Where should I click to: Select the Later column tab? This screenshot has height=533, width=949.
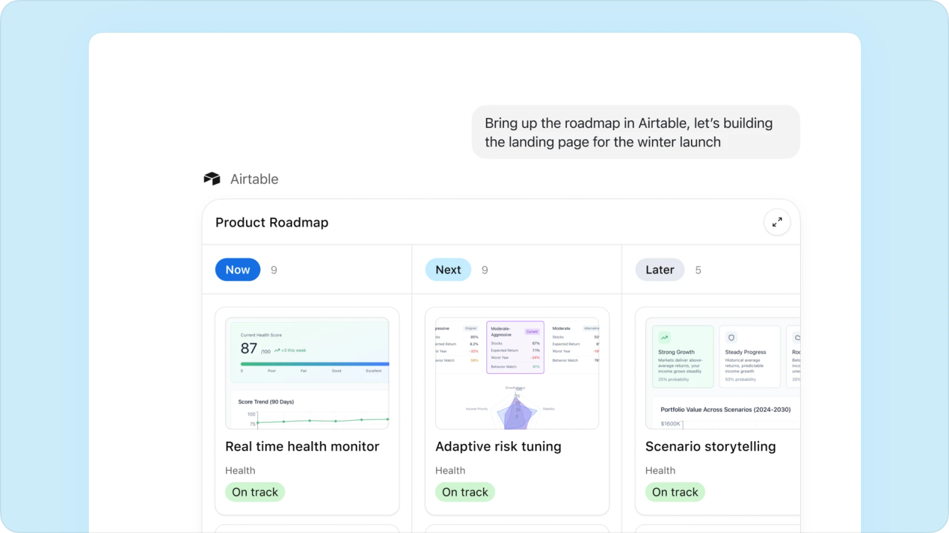coord(660,269)
